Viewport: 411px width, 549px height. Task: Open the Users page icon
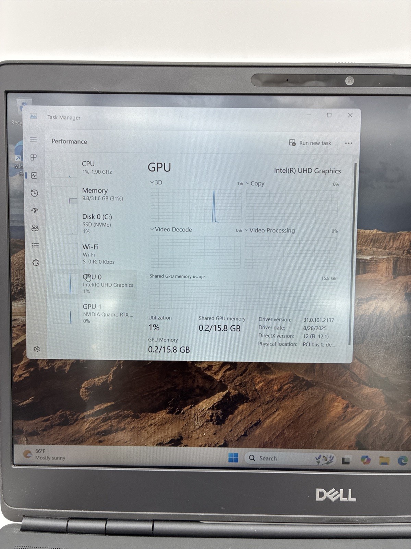[35, 228]
